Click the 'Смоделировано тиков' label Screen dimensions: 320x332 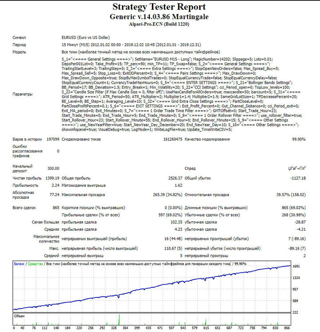click(x=81, y=139)
